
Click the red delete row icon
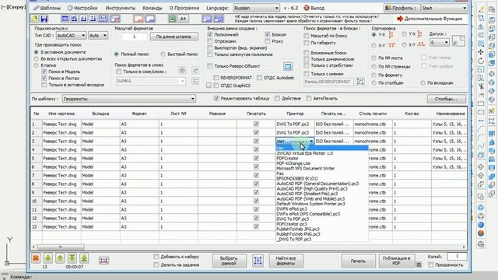pyautogui.click(x=36, y=258)
